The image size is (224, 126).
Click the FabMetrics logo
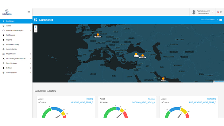pos(7,12)
